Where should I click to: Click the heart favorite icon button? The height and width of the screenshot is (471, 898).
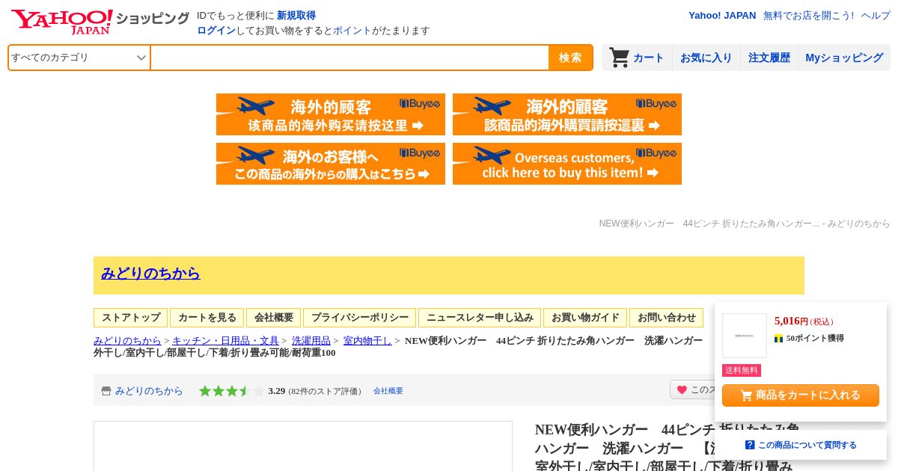682,390
